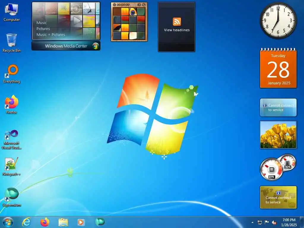Open the Action Center flag icon
This screenshot has width=304, height=228.
pyautogui.click(x=267, y=222)
